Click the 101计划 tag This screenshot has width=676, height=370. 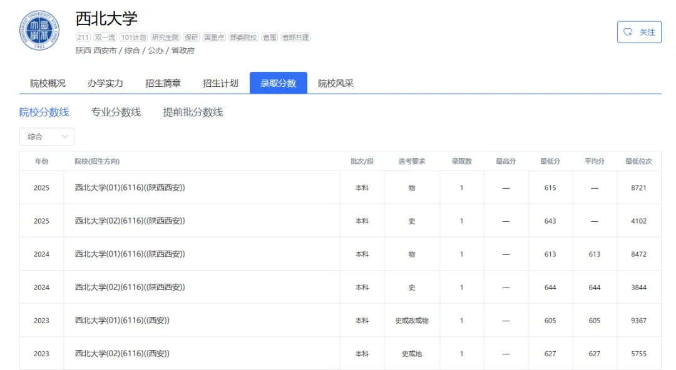coord(133,37)
